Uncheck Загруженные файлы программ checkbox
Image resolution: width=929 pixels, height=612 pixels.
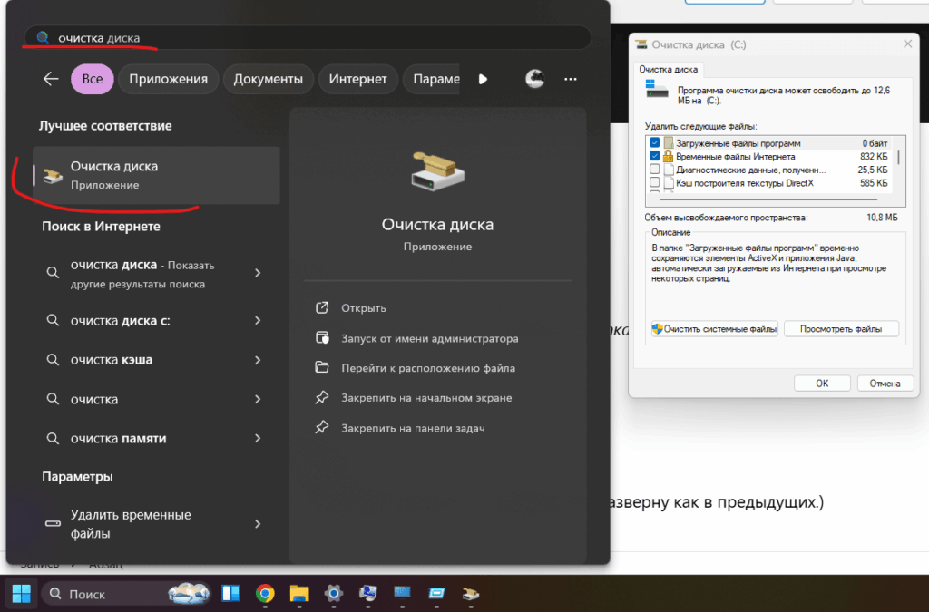coord(655,142)
